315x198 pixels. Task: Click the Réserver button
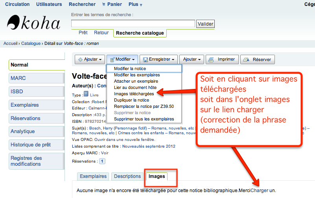pos(258,59)
